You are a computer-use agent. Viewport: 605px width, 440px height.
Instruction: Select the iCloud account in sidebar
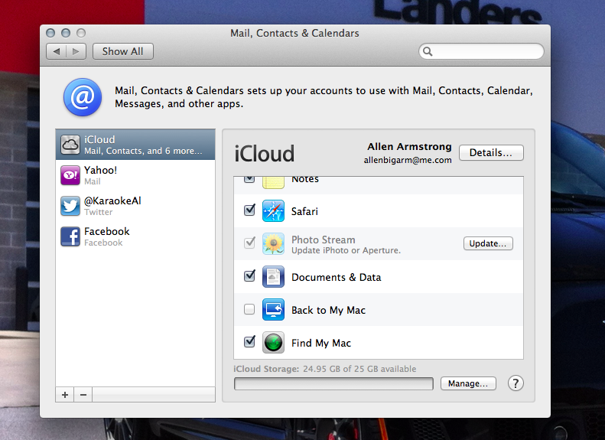click(135, 145)
